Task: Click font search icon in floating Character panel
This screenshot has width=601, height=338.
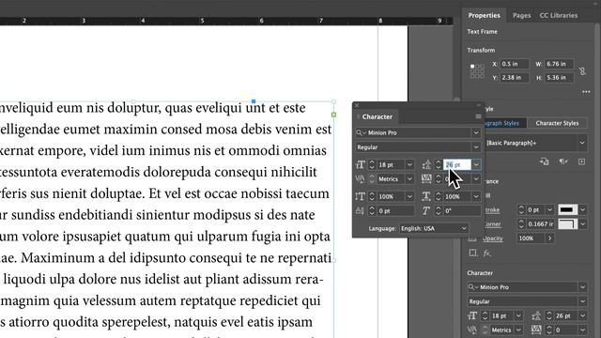Action: [361, 132]
